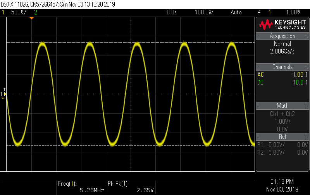This screenshot has height=195, width=310.
Task: Click the trigger source channel 1 indicator
Action: [x=269, y=12]
